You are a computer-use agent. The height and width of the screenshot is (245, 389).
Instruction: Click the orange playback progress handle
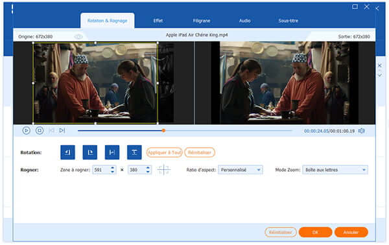coord(163,130)
